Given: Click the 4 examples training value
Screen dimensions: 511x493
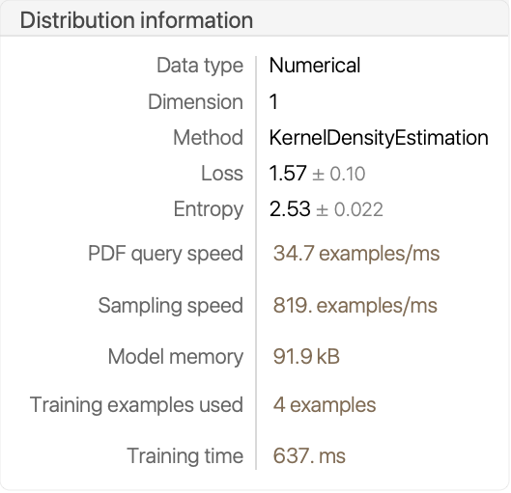Looking at the screenshot, I should coord(325,406).
